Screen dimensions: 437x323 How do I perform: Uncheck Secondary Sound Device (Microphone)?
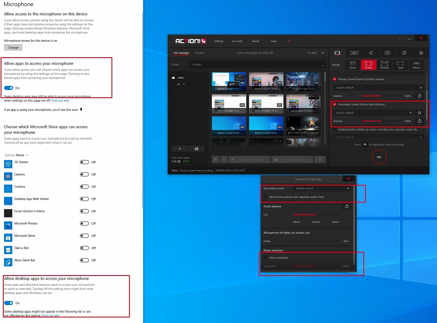pyautogui.click(x=334, y=104)
